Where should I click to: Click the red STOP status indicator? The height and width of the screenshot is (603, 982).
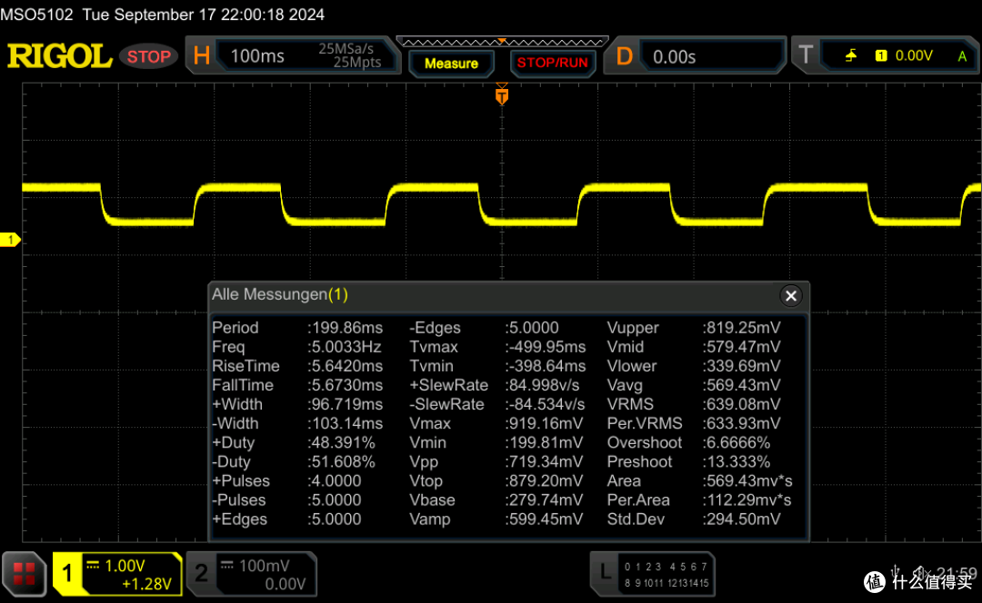coord(149,57)
